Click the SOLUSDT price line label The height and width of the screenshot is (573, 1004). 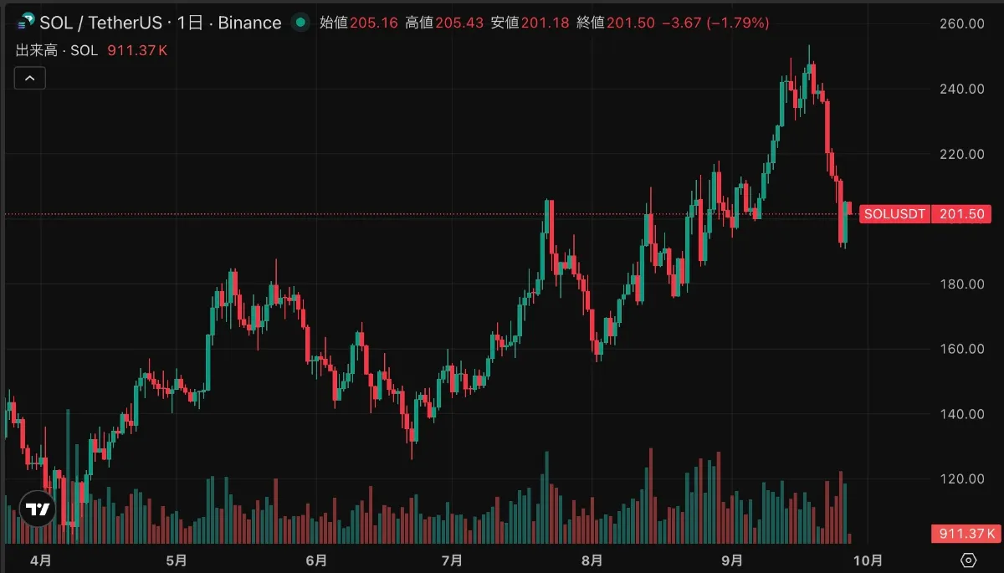[894, 214]
